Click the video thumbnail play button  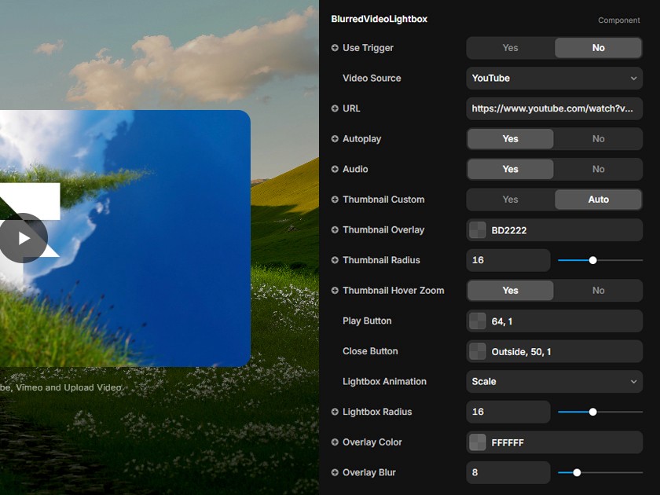coord(23,238)
